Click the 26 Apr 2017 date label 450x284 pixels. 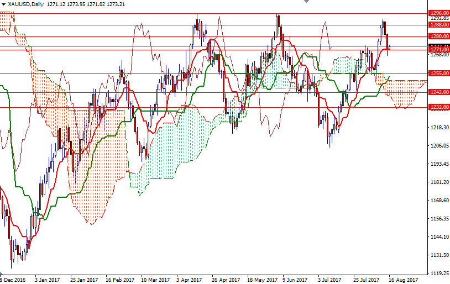click(x=227, y=280)
